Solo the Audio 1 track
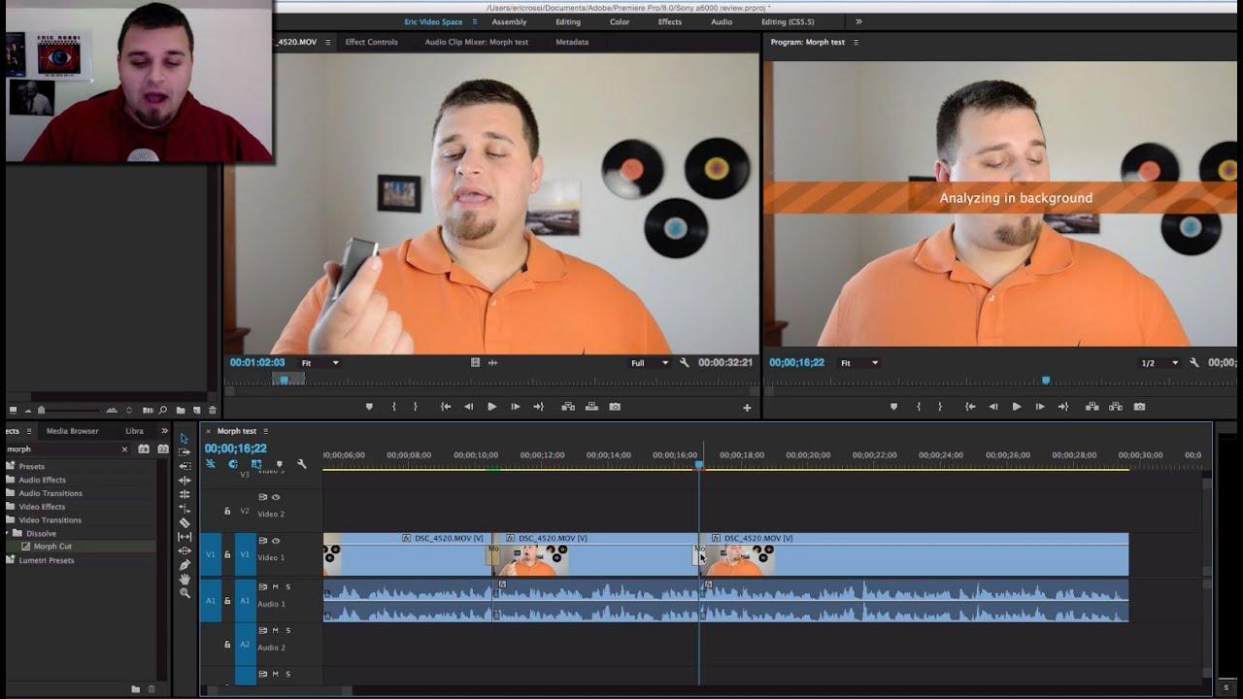 pos(287,586)
